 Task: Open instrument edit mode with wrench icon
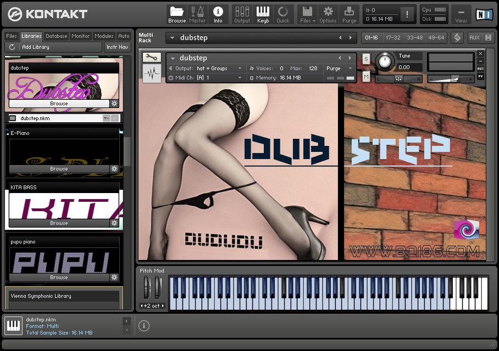point(152,58)
